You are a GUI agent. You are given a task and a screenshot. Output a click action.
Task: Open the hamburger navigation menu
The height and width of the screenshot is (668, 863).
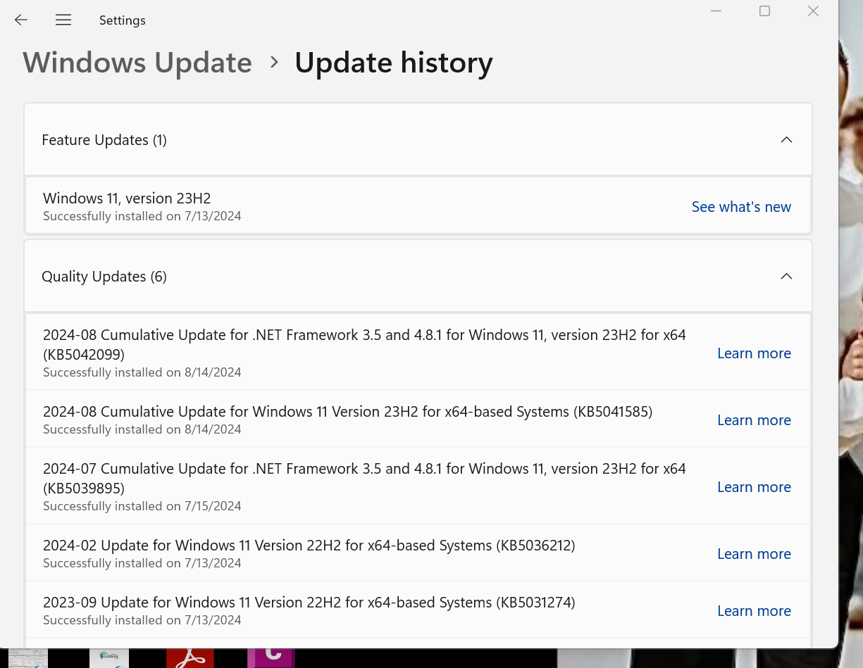63,20
